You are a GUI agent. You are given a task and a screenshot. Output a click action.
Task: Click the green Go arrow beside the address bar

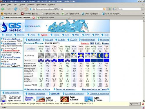click(110, 9)
